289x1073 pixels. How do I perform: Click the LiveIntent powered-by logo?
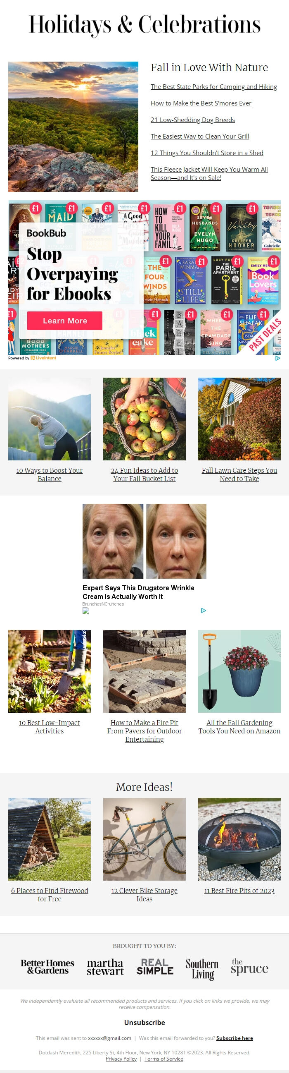(x=43, y=358)
